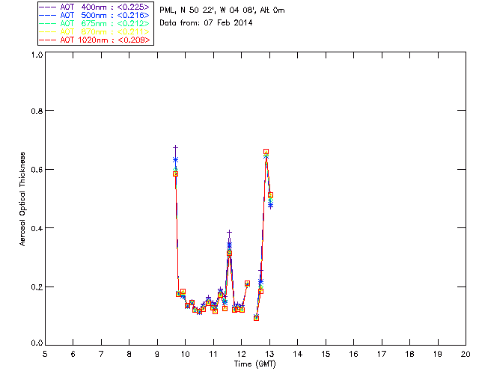Click the AOT 500nm legend entry
479x383 pixels.
point(94,15)
